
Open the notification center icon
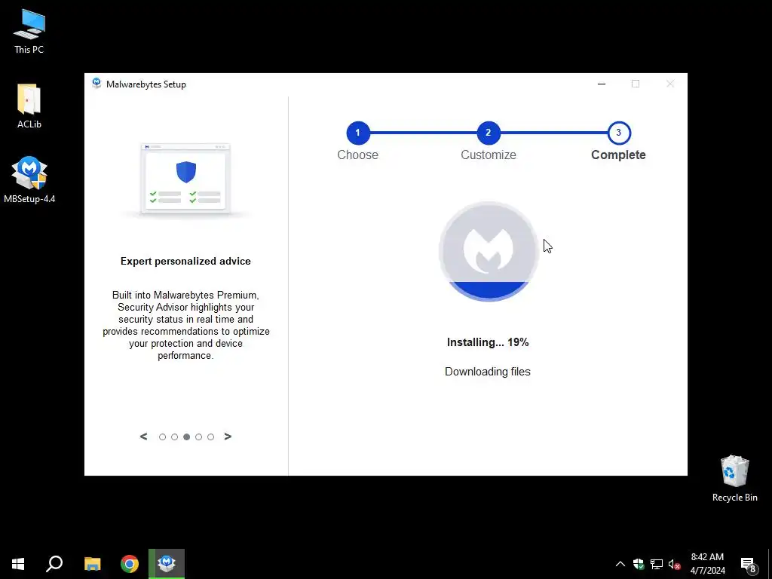tap(749, 564)
